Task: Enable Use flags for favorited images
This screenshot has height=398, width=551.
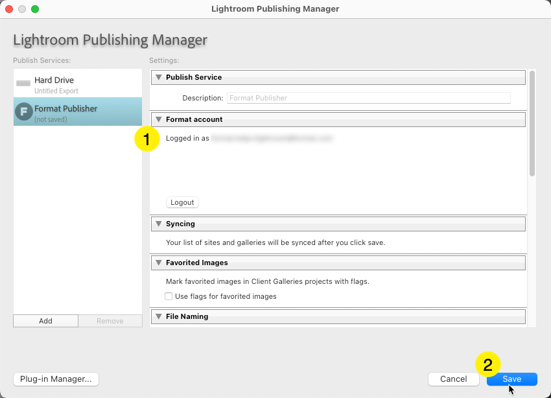Action: point(169,296)
